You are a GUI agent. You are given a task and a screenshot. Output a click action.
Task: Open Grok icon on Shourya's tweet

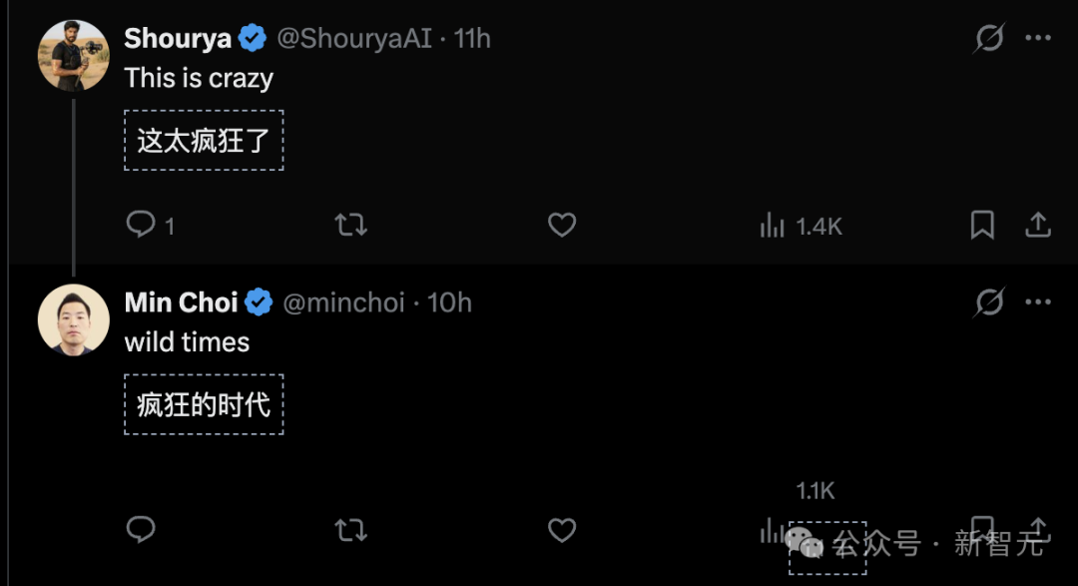(x=989, y=39)
